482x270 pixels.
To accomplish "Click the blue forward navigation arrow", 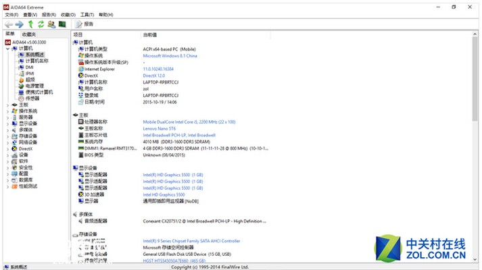I will tap(20, 24).
